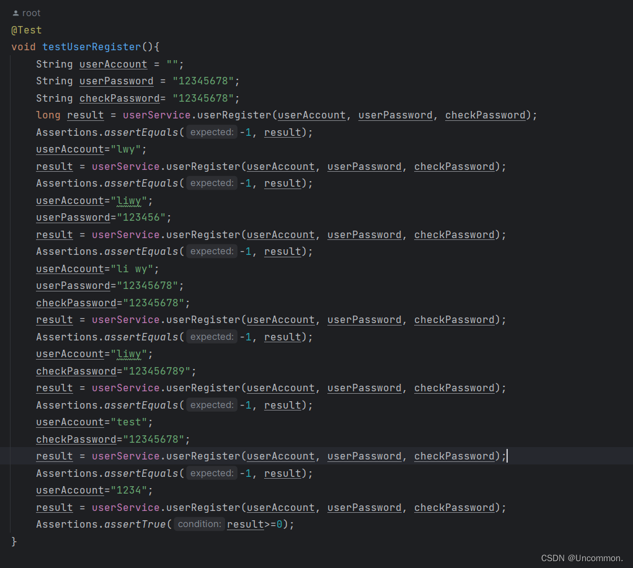Click the 'result>=0' expression
This screenshot has width=633, height=568.
pos(254,525)
